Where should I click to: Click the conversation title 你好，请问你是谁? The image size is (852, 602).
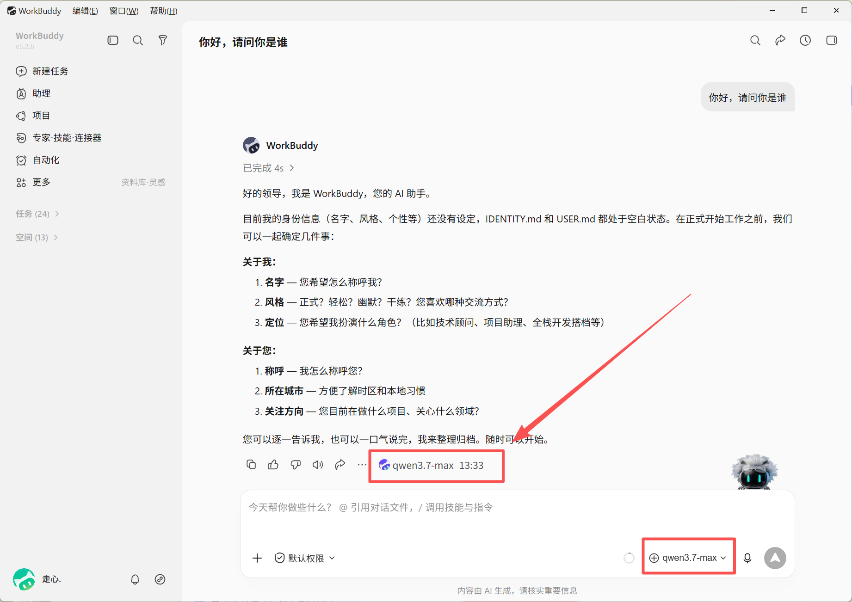243,42
